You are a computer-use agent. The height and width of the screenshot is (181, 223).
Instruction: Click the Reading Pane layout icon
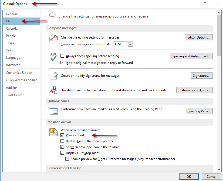point(54,111)
